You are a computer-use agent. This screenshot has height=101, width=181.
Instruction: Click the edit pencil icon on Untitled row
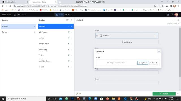pyautogui.click(x=72, y=26)
